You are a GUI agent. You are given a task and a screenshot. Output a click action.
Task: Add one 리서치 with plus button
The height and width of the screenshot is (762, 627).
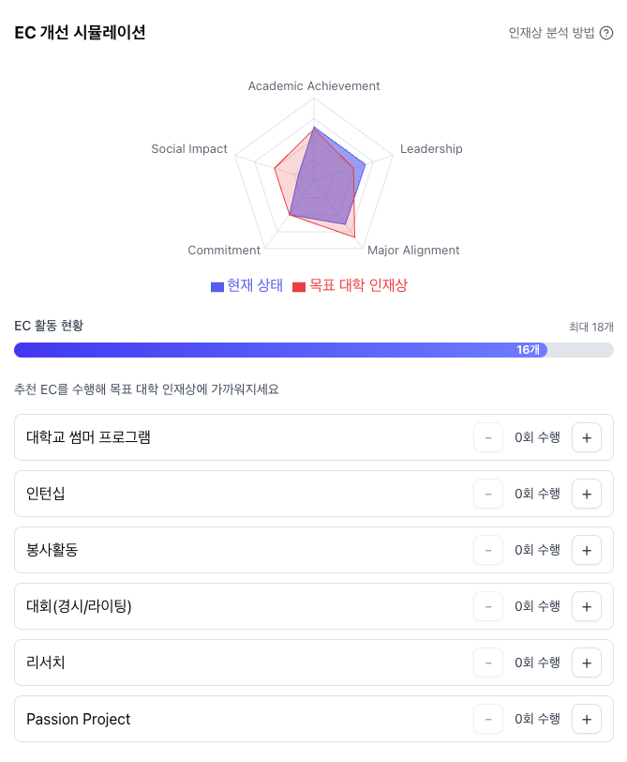(587, 663)
